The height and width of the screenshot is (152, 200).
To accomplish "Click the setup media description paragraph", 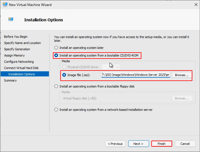I will coord(121,39).
